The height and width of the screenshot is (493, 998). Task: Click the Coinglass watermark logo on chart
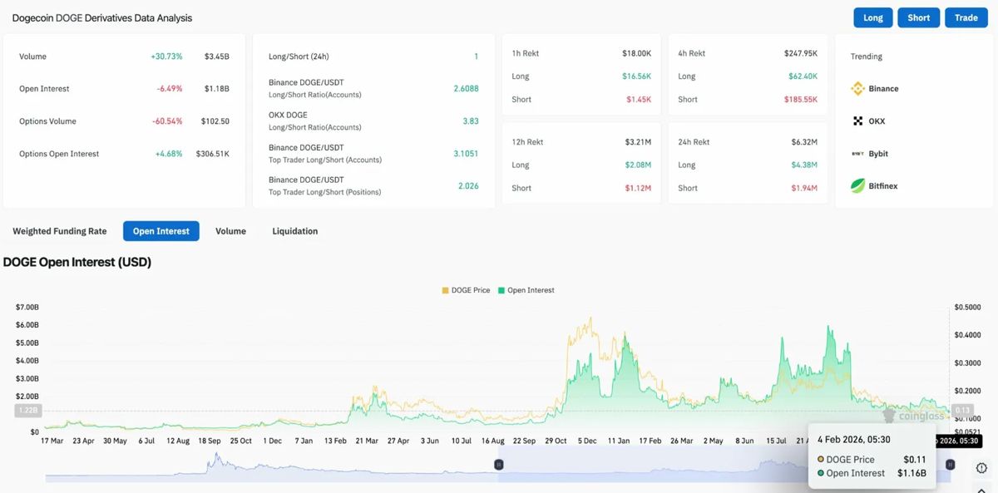coord(912,416)
